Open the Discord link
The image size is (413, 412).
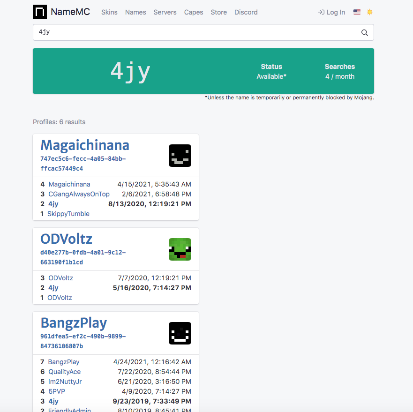pos(246,12)
